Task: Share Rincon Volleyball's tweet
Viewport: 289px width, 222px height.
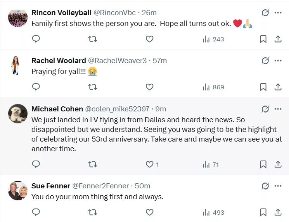Action: 278,39
